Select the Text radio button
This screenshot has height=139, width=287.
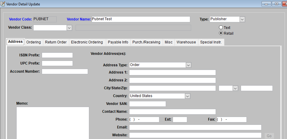(221, 27)
